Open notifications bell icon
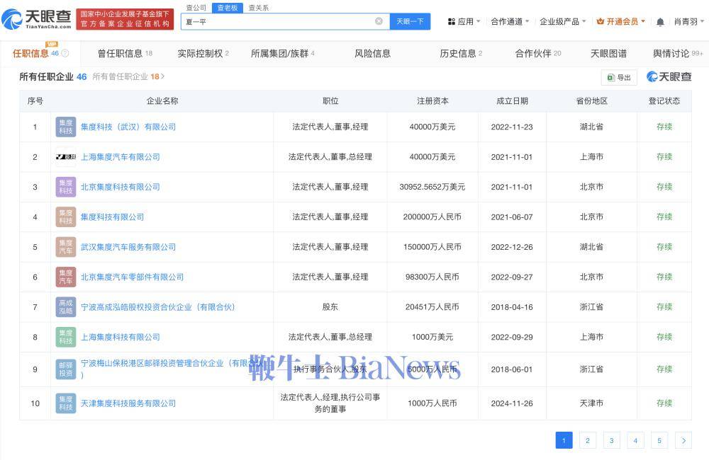The width and height of the screenshot is (709, 460). (x=660, y=22)
